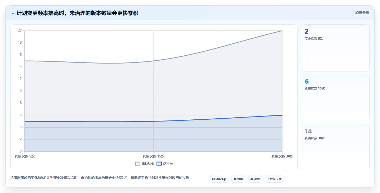Select the 表格 tag
The height and width of the screenshot is (193, 380).
click(238, 179)
